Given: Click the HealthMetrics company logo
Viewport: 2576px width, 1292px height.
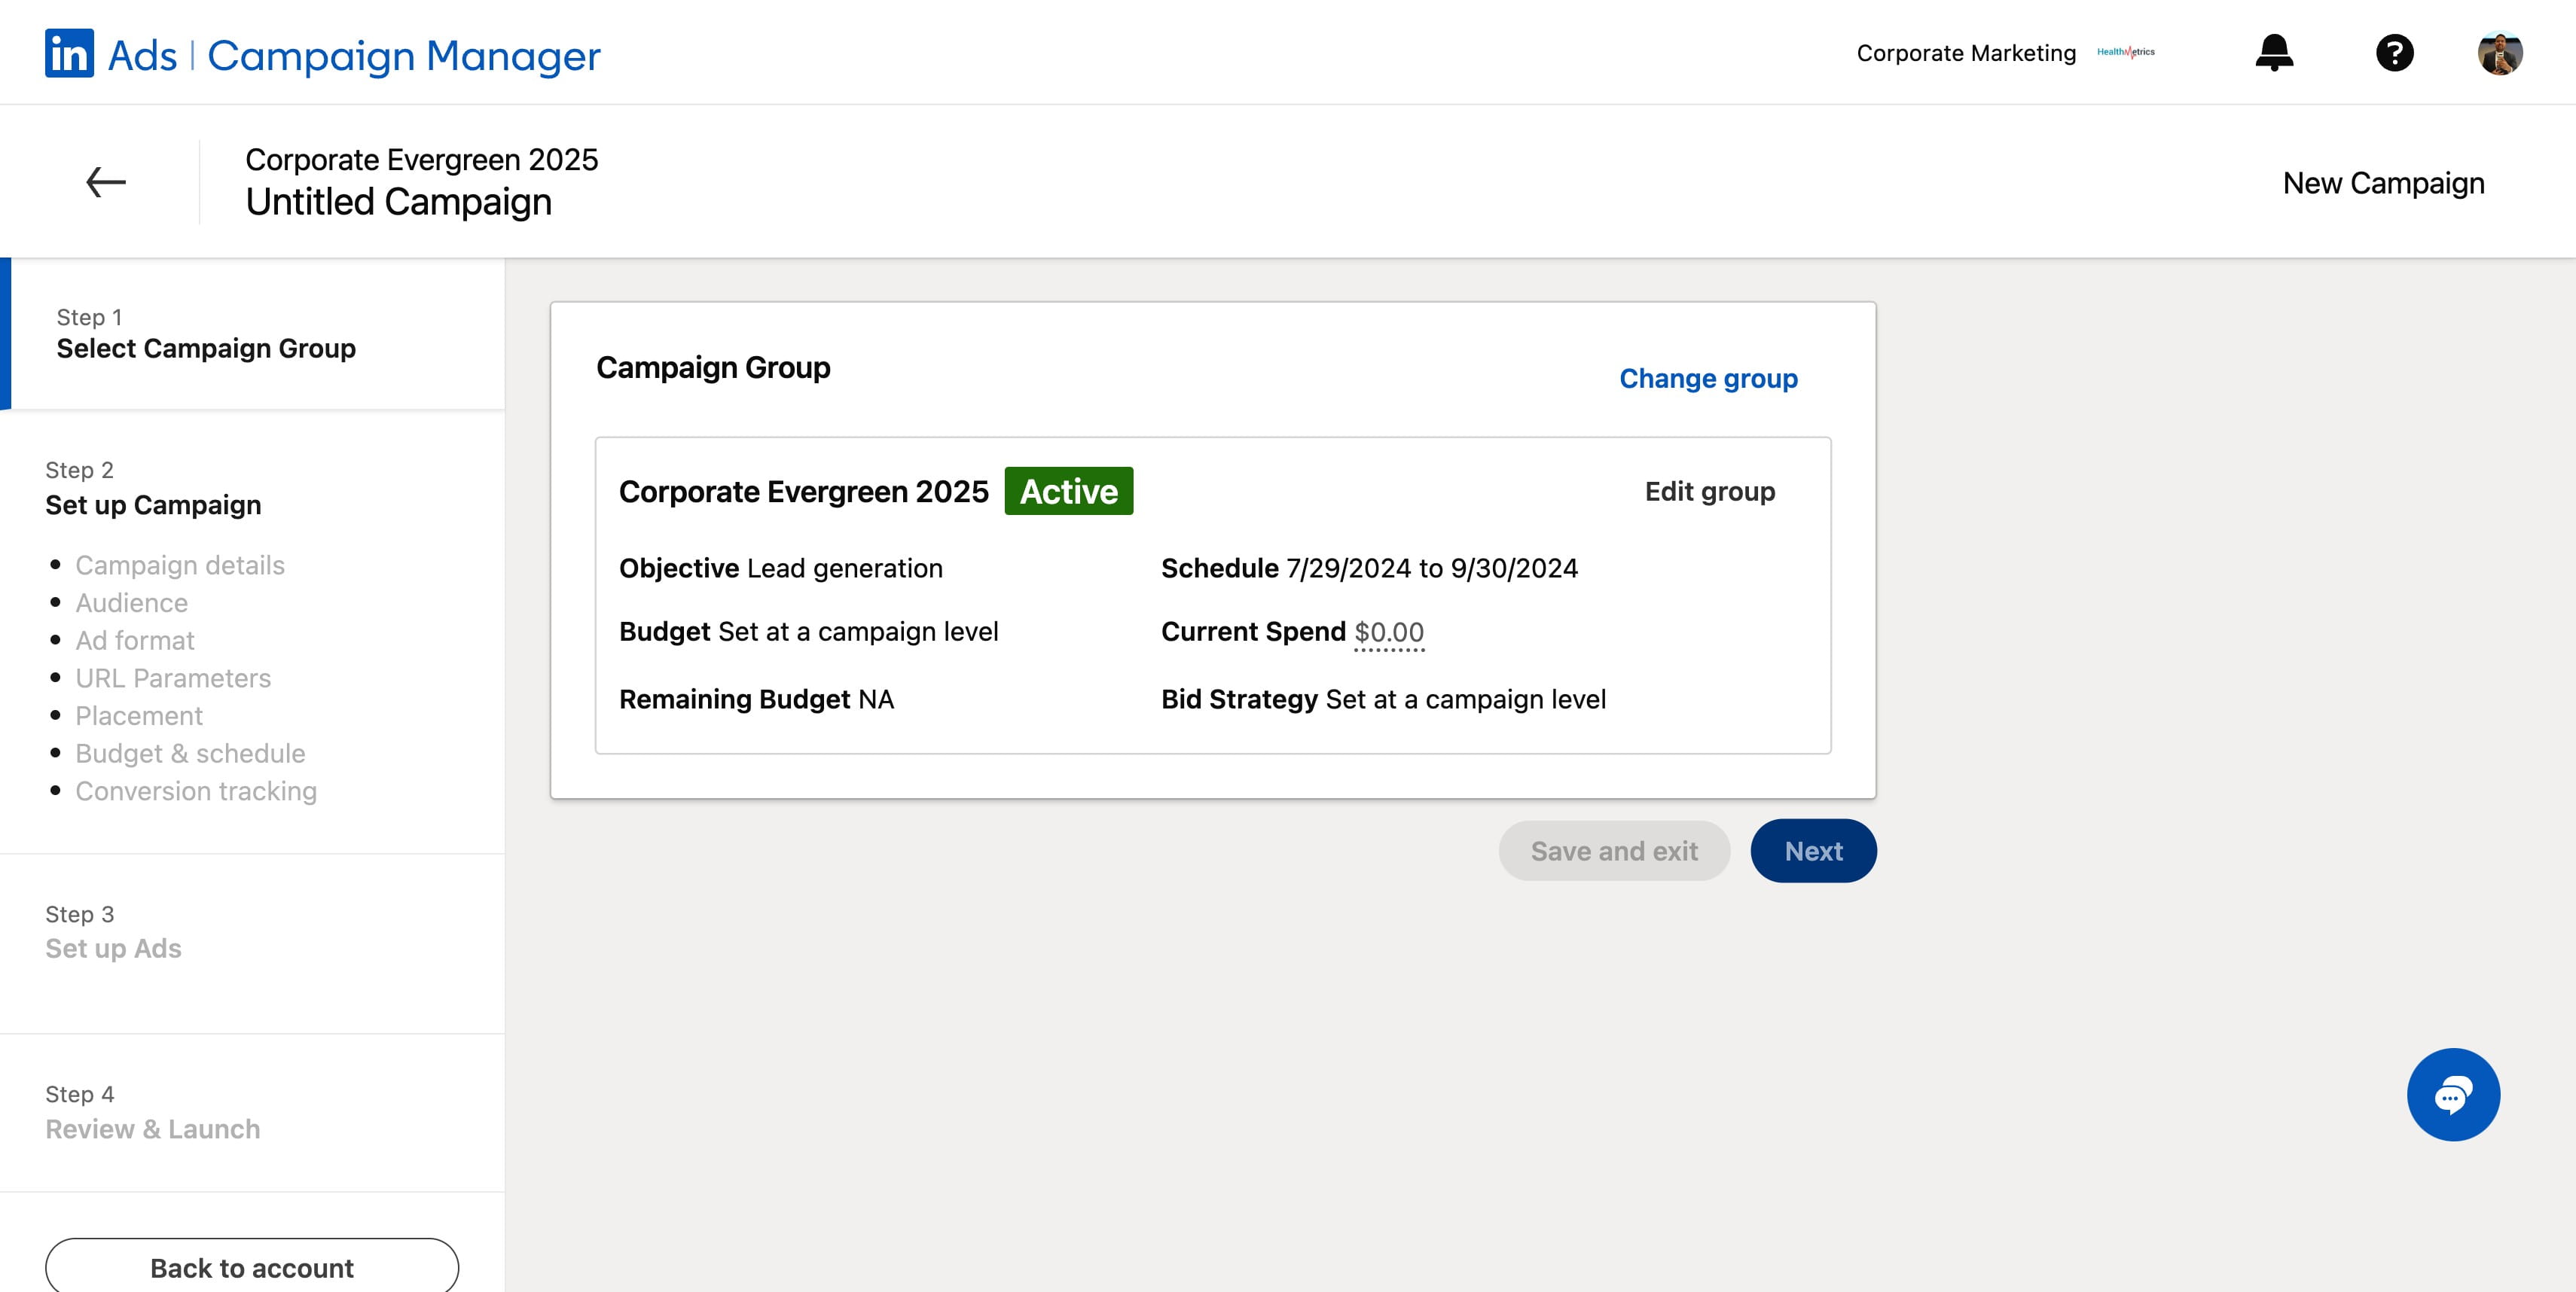Looking at the screenshot, I should pyautogui.click(x=2126, y=52).
